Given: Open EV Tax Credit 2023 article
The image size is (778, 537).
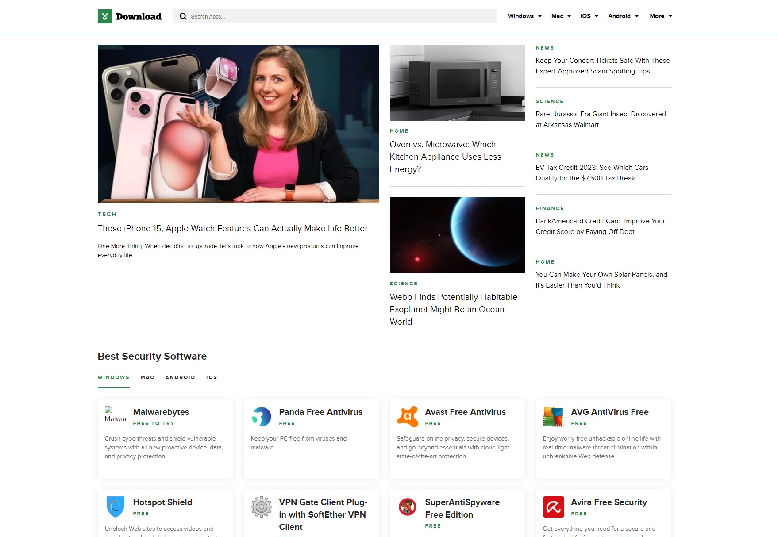Looking at the screenshot, I should tap(592, 173).
